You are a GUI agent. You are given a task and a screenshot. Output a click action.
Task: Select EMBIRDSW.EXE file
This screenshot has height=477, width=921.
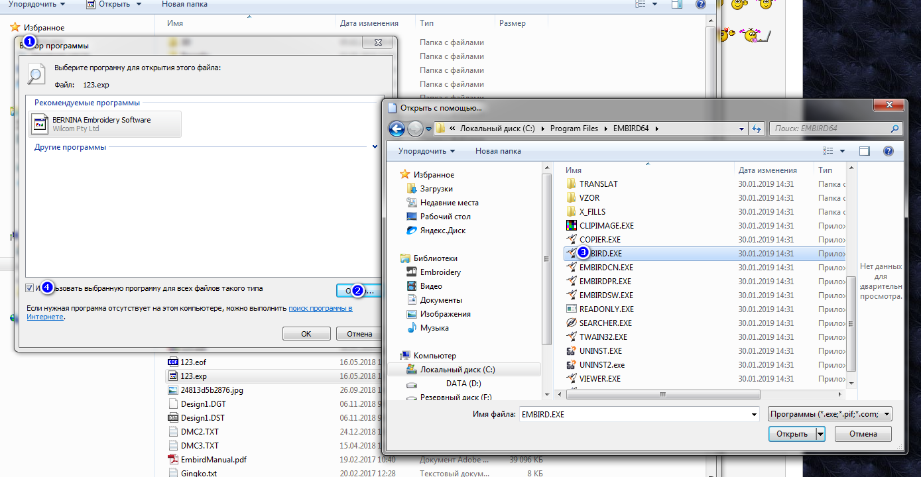[606, 295]
